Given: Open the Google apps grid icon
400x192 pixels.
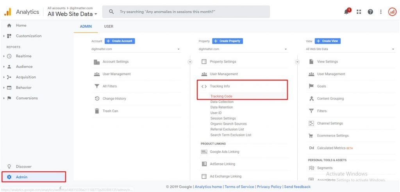Looking at the screenshot, I should point(359,12).
